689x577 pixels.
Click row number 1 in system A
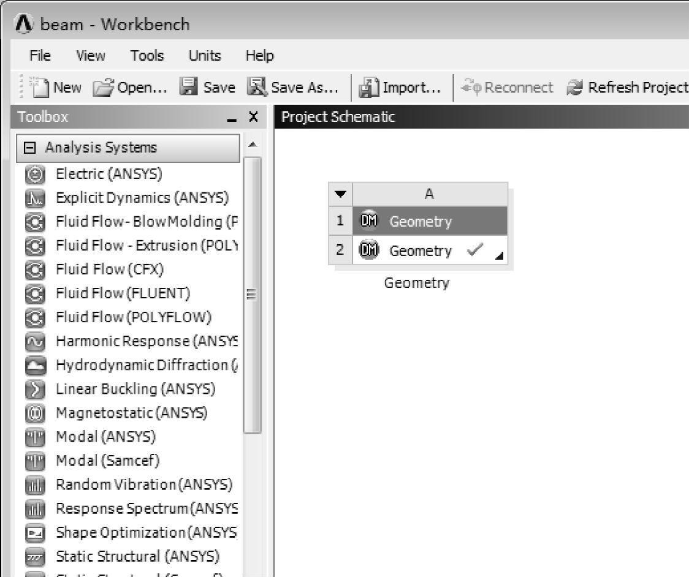tap(340, 221)
